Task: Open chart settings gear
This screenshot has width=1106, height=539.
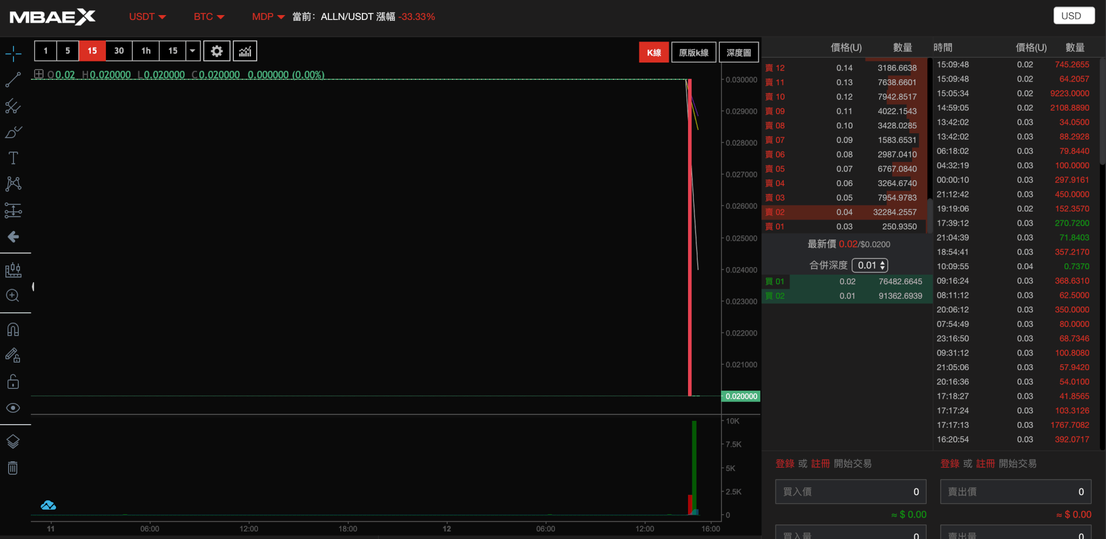Action: (217, 51)
